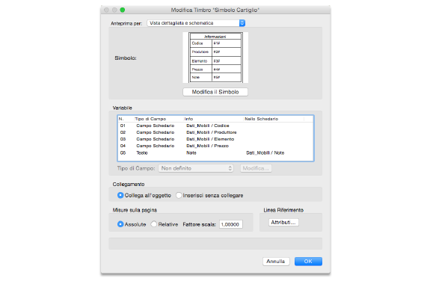Click the Tipo di Campo column header
The height and width of the screenshot is (281, 421).
[159, 119]
